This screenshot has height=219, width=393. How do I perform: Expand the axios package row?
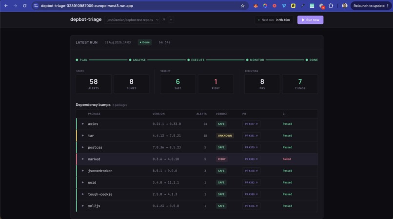point(83,124)
